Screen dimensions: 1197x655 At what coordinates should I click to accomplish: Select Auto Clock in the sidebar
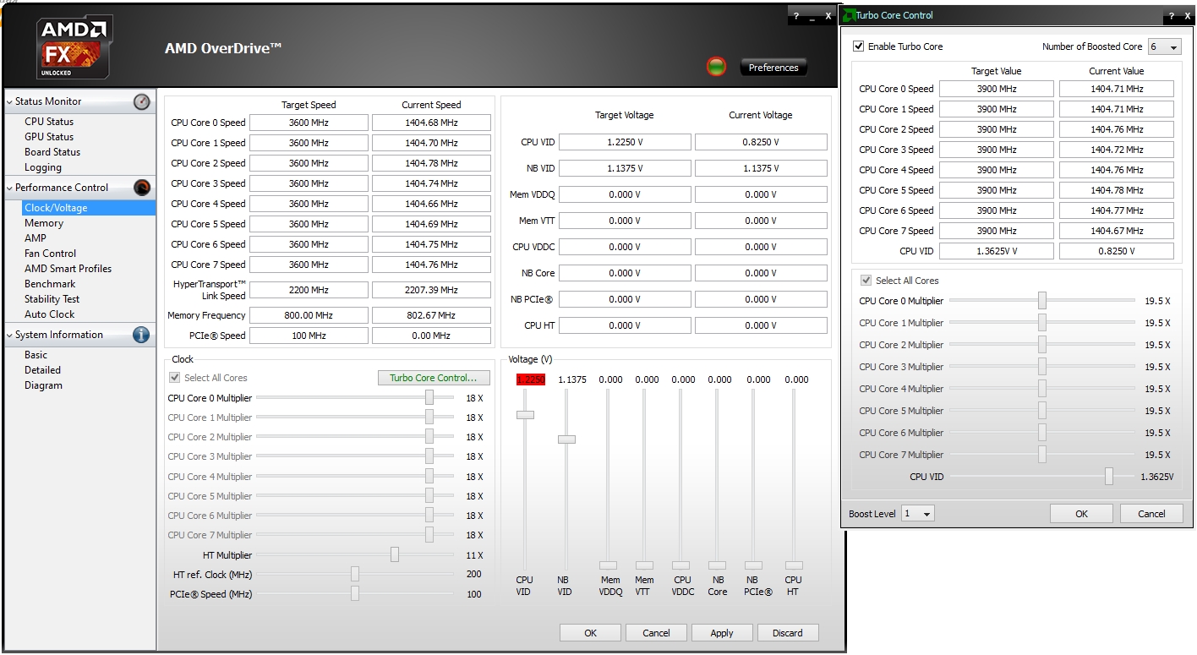50,314
